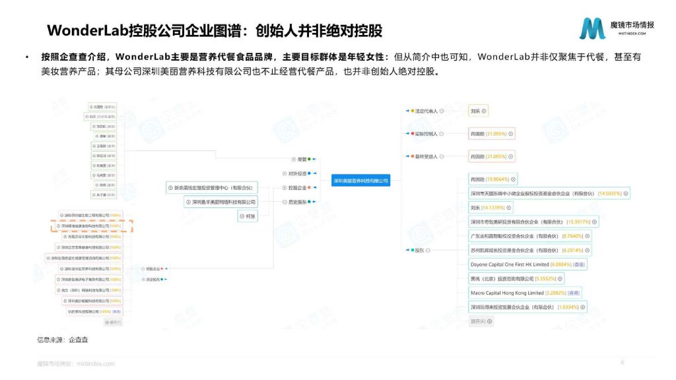
Task: Click the red dot beside 实际控制人
Action: (413, 134)
